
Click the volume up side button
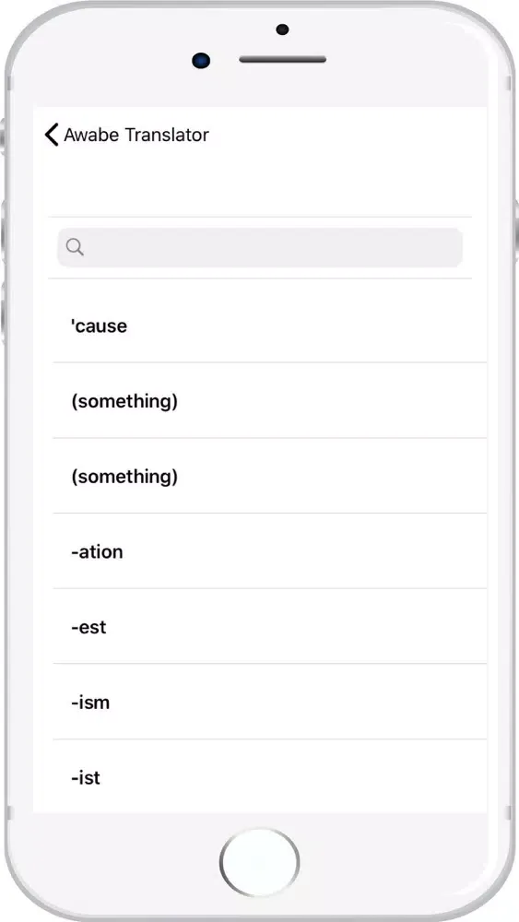click(x=3, y=231)
